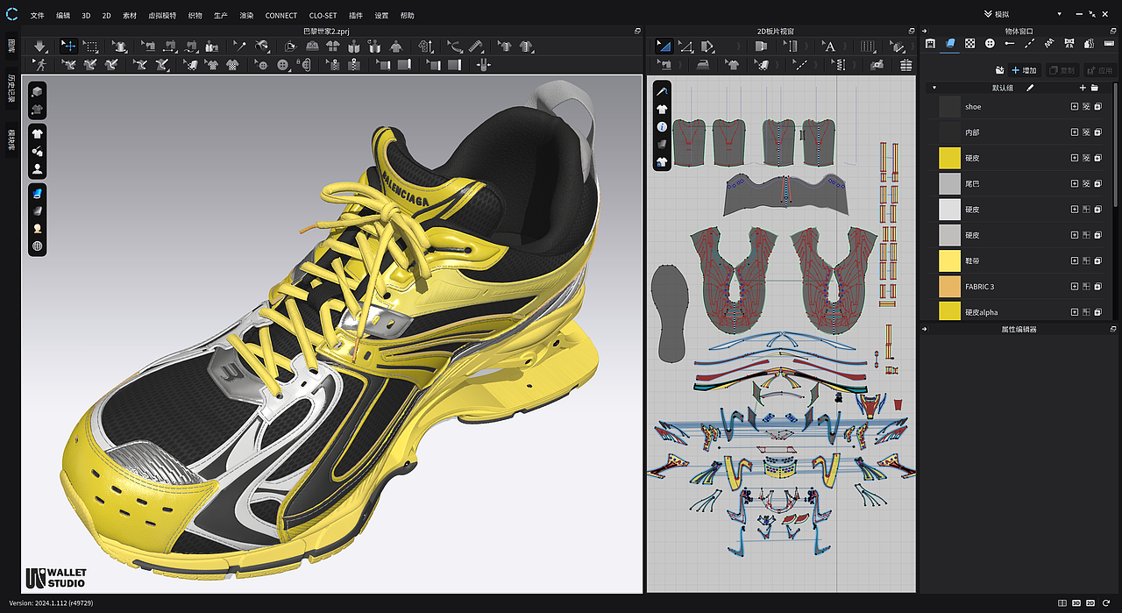Open the shirt icon in 2D second toolbar row

[733, 65]
